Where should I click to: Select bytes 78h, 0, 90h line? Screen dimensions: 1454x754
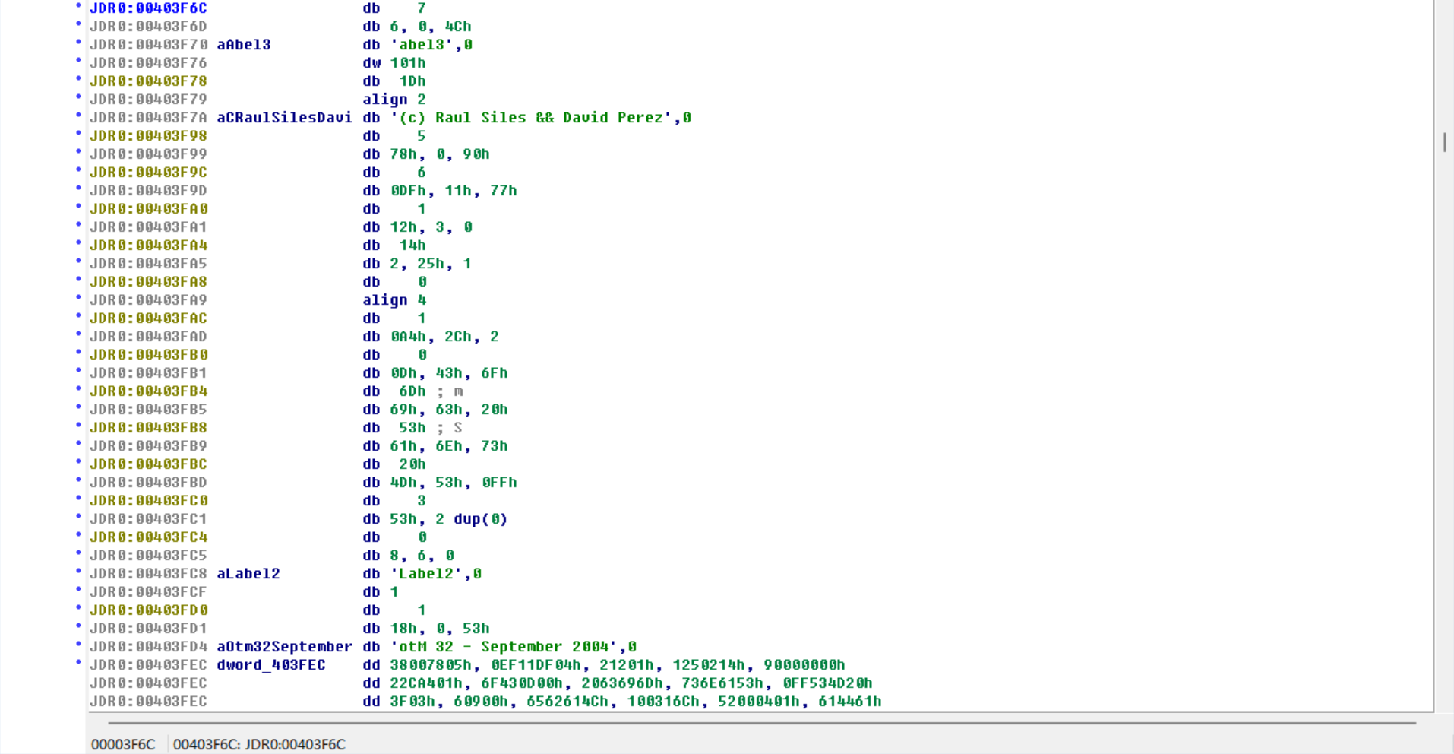click(426, 154)
